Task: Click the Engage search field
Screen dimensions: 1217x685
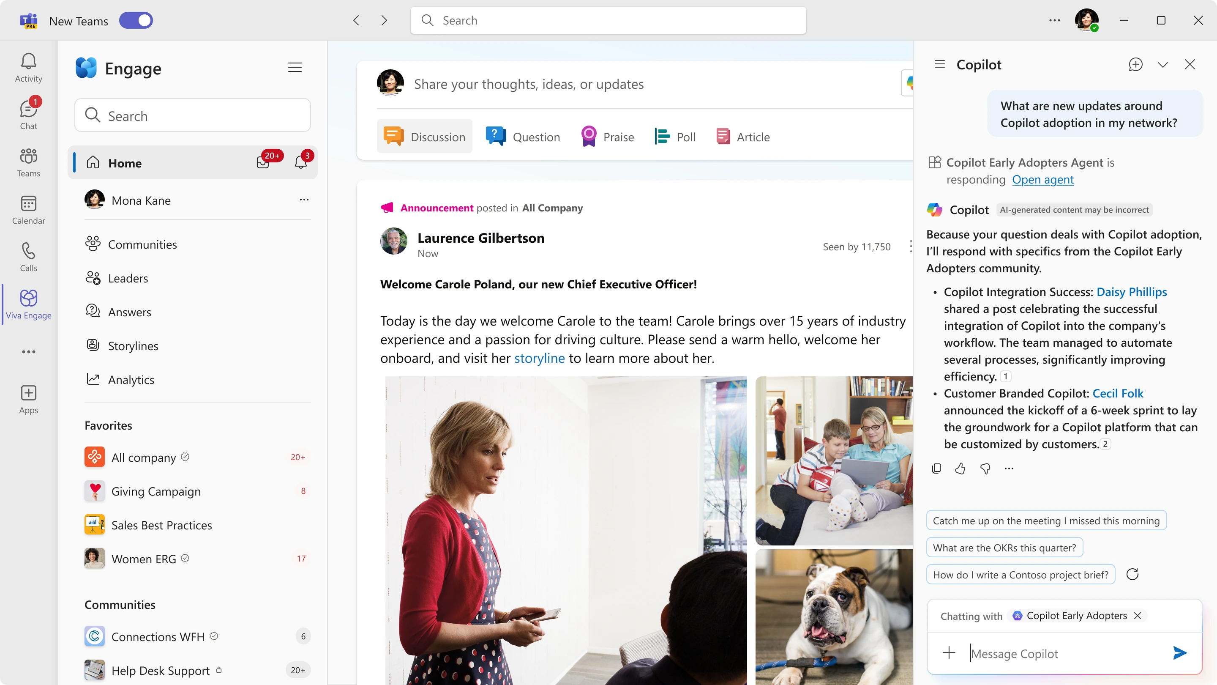Action: click(x=192, y=115)
